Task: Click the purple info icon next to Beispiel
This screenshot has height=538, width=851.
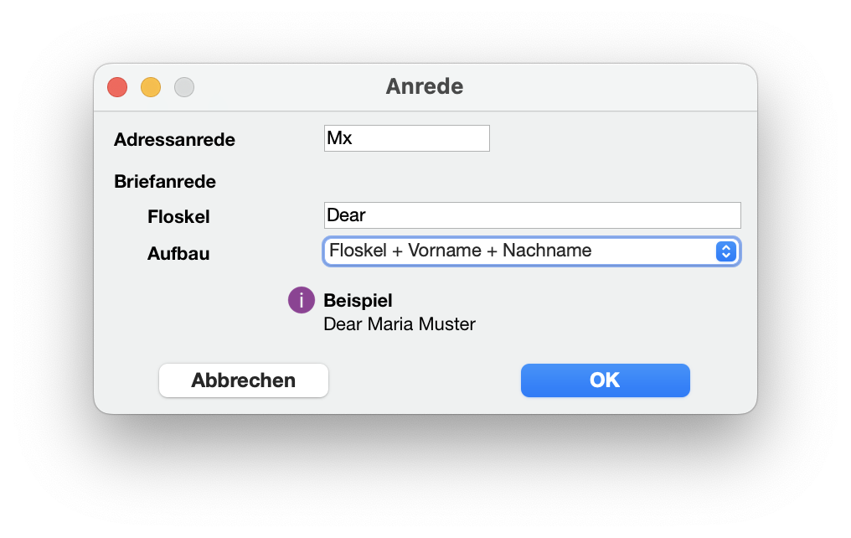Action: point(302,300)
